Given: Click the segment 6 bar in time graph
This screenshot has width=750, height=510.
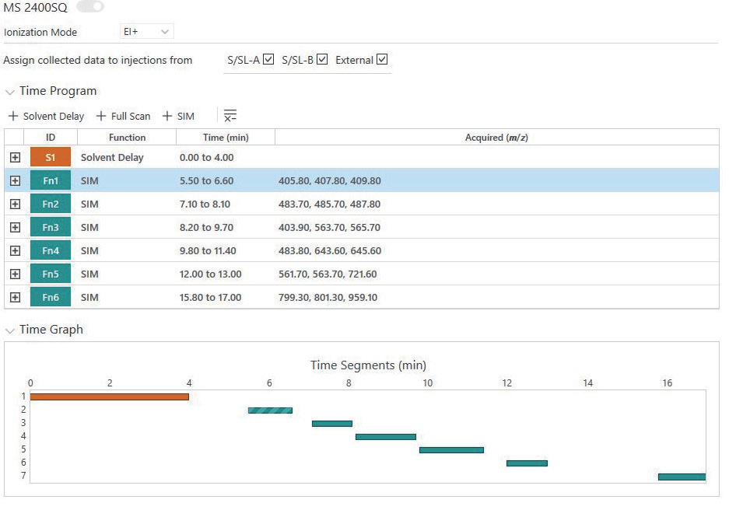Looking at the screenshot, I should point(527,463).
